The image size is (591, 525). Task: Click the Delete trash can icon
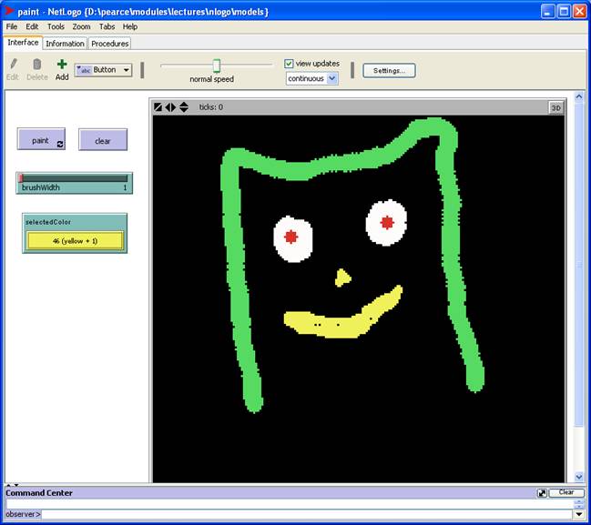[x=37, y=65]
